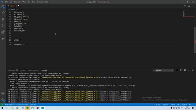Switch to the Debug Console tab
Viewport: 196px width, 110px height.
(33, 70)
